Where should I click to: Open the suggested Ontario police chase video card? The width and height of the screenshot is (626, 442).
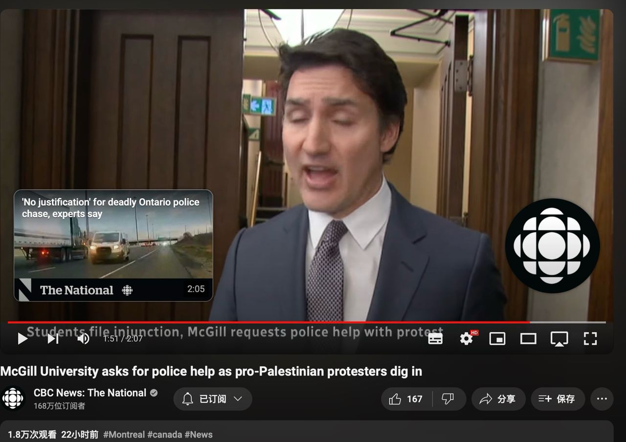113,245
